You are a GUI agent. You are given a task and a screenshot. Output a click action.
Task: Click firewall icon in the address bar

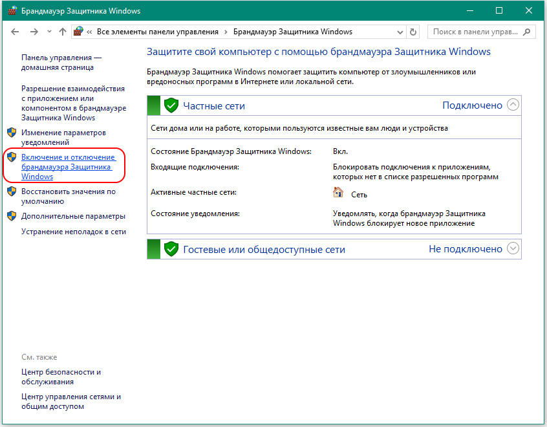click(x=79, y=32)
